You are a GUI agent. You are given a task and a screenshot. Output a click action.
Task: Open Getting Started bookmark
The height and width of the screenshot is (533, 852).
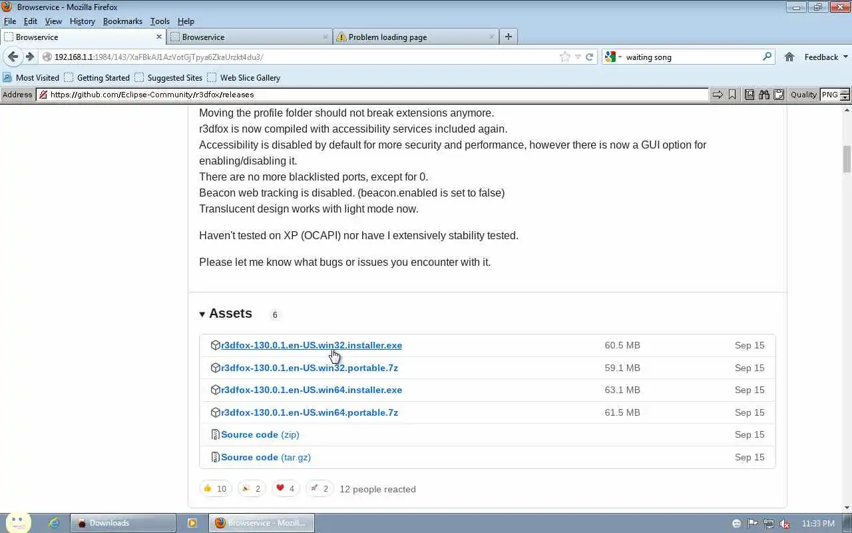tap(97, 77)
